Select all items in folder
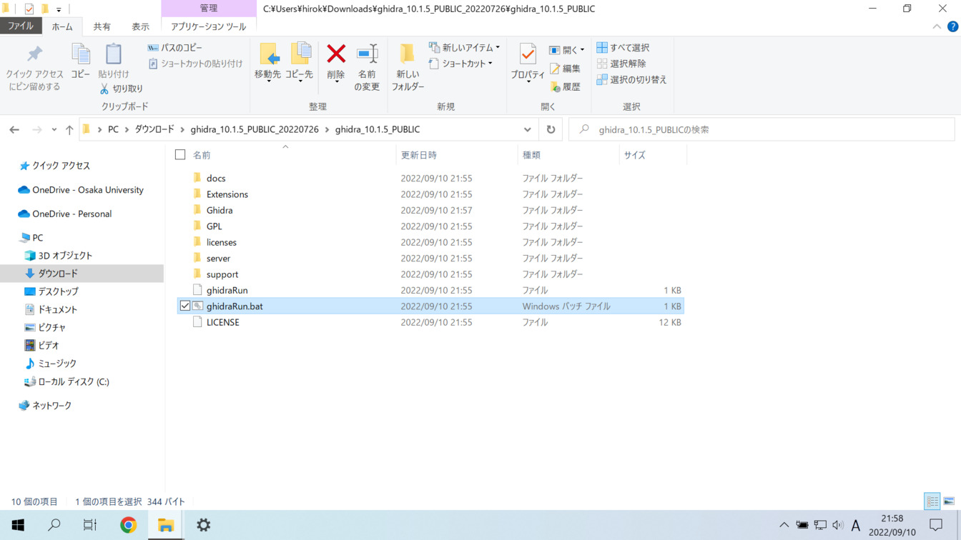 [x=623, y=48]
